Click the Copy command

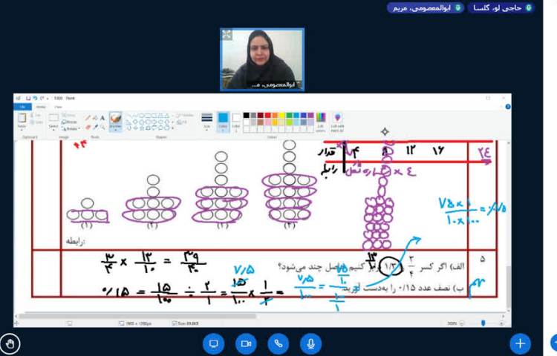click(35, 122)
